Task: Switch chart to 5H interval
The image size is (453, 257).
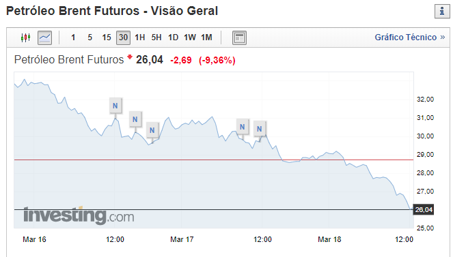Action: click(156, 37)
